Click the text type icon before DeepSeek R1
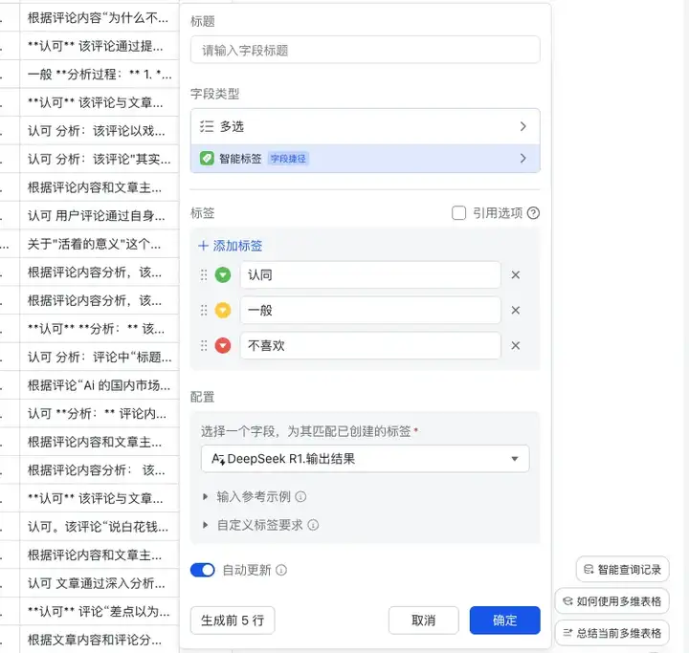689x653 pixels. 218,459
